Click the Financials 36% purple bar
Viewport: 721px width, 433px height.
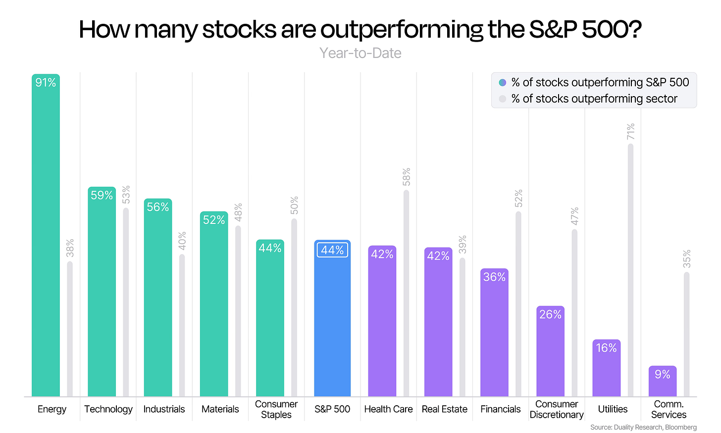(494, 332)
